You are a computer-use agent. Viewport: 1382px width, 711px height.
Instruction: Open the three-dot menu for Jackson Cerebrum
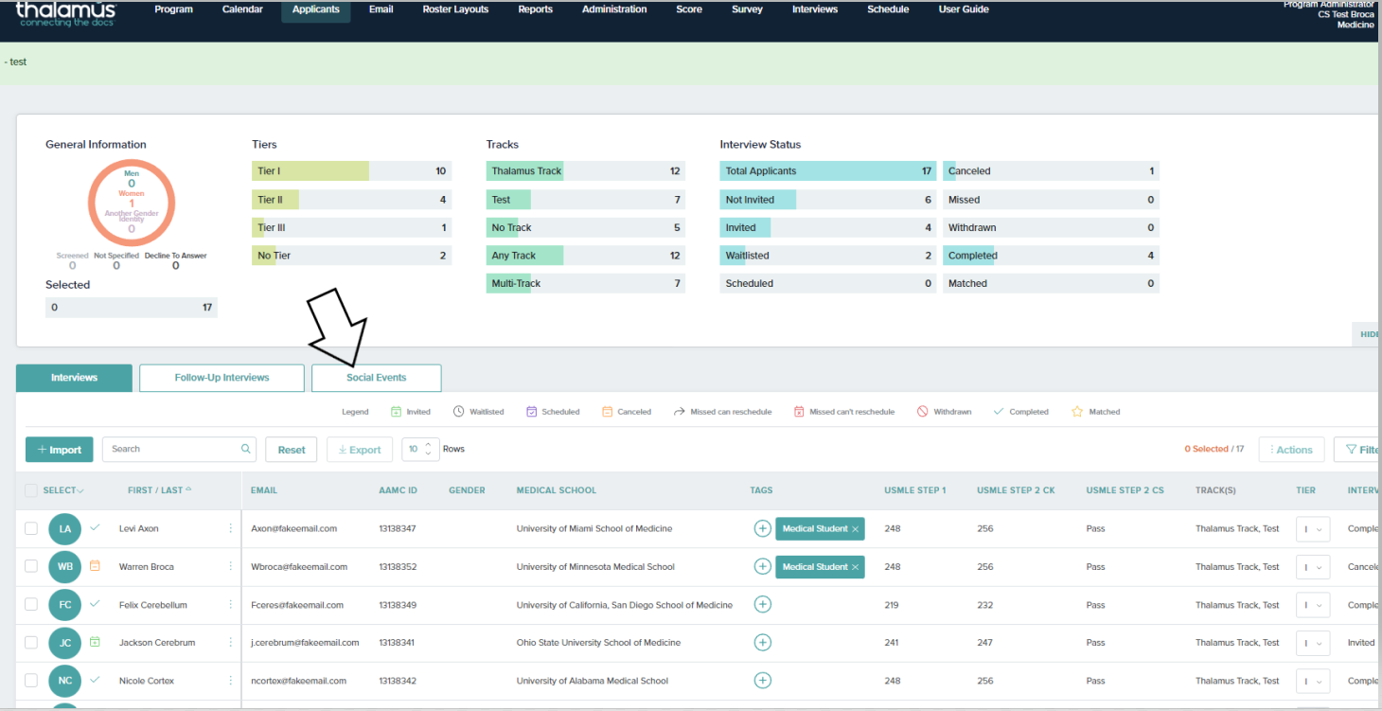(x=230, y=642)
